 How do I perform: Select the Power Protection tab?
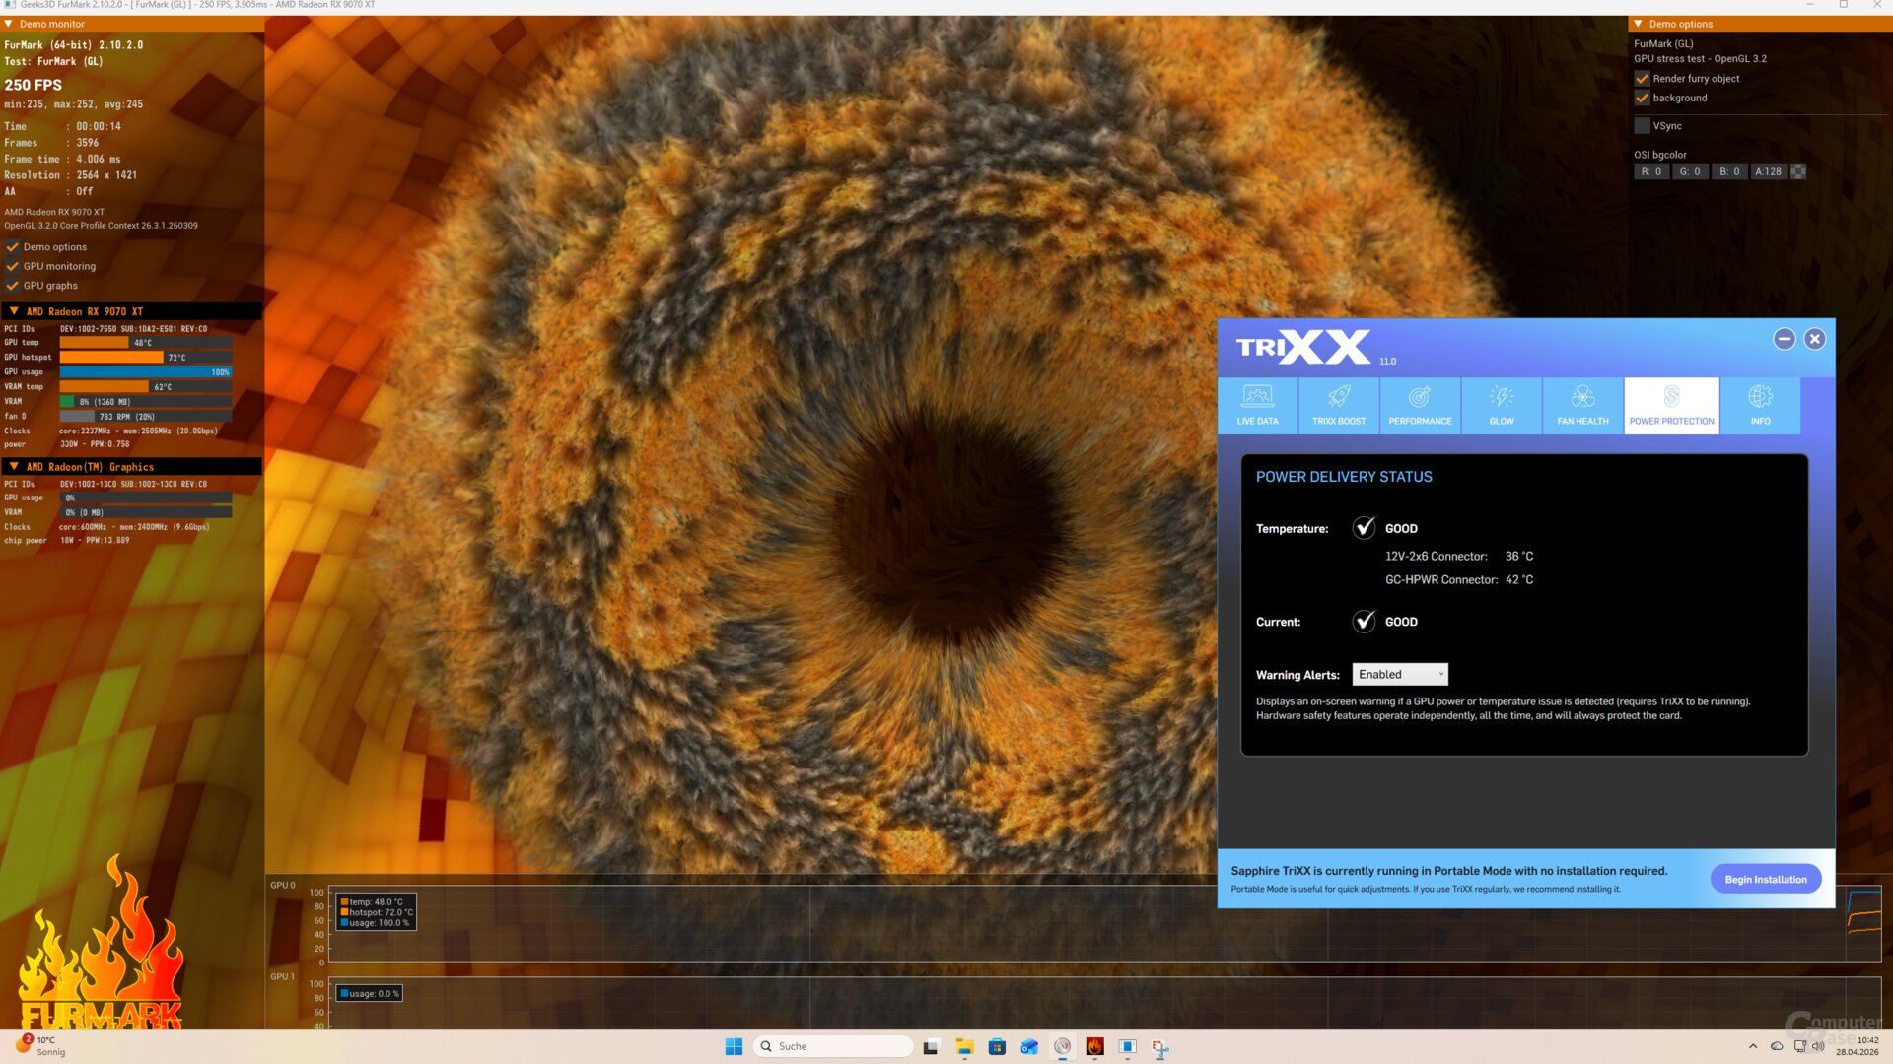coord(1671,405)
